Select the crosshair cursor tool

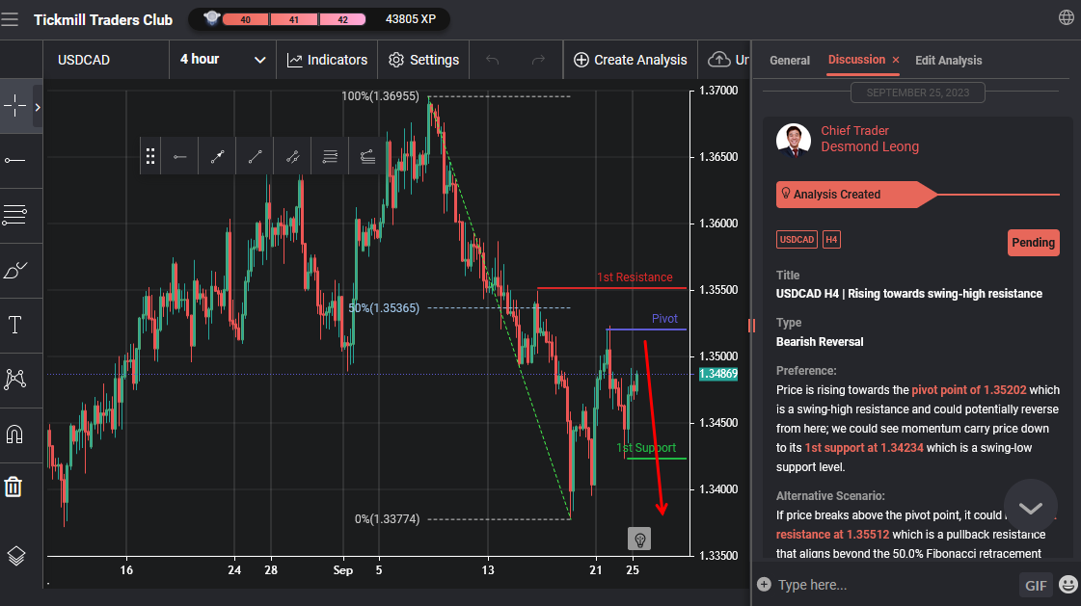click(14, 106)
